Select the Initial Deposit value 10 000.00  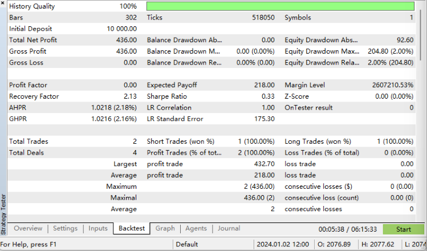(x=122, y=29)
